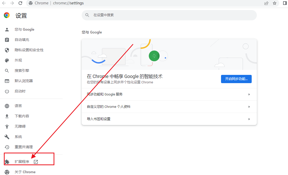Viewport: 288px width, 175px height.
Task: Open 扩展程序 link in sidebar
Action: pyautogui.click(x=22, y=161)
